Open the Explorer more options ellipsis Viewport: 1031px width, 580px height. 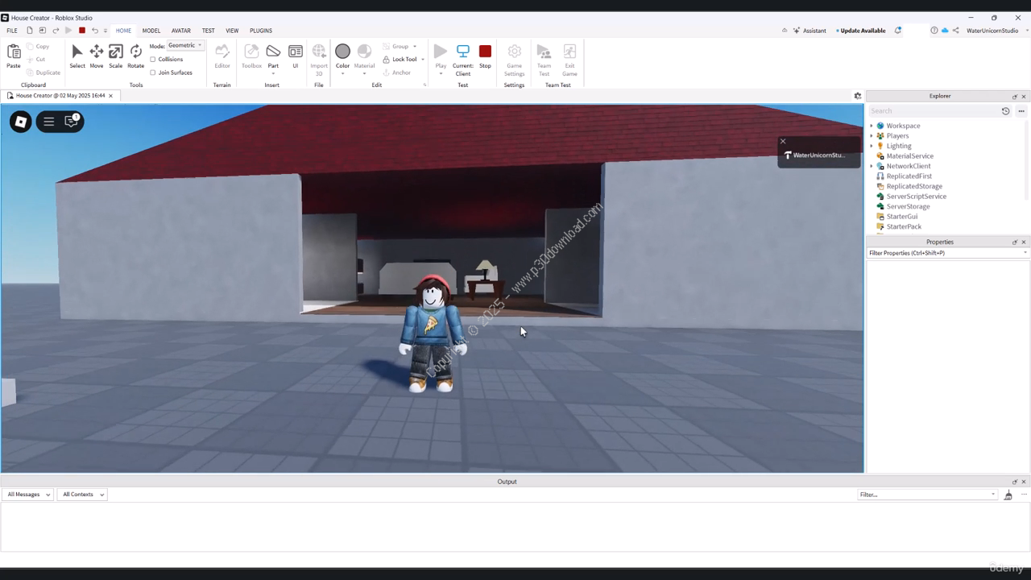click(x=1021, y=111)
